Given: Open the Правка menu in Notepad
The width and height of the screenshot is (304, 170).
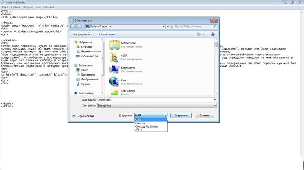Looking at the screenshot, I should point(15,7).
